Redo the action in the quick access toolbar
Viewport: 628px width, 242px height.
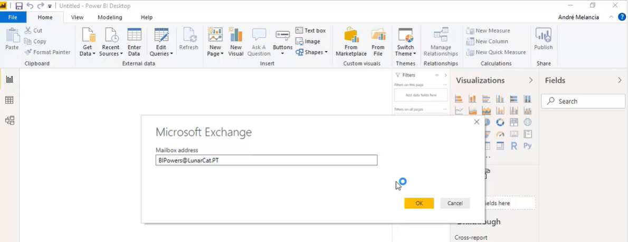coord(41,6)
